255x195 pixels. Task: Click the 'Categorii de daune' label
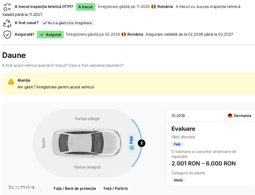(188, 173)
